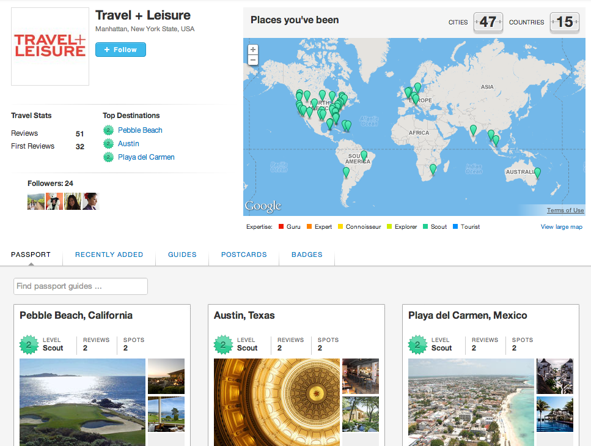This screenshot has width=591, height=446.
Task: Click the Travel + Leisure logo image
Action: (50, 46)
